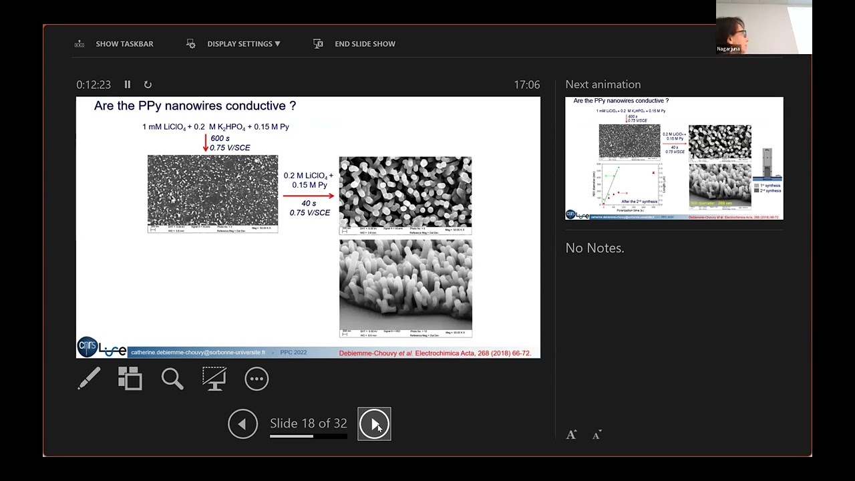Click the first SEM image on slide
The width and height of the screenshot is (855, 481).
tap(212, 194)
